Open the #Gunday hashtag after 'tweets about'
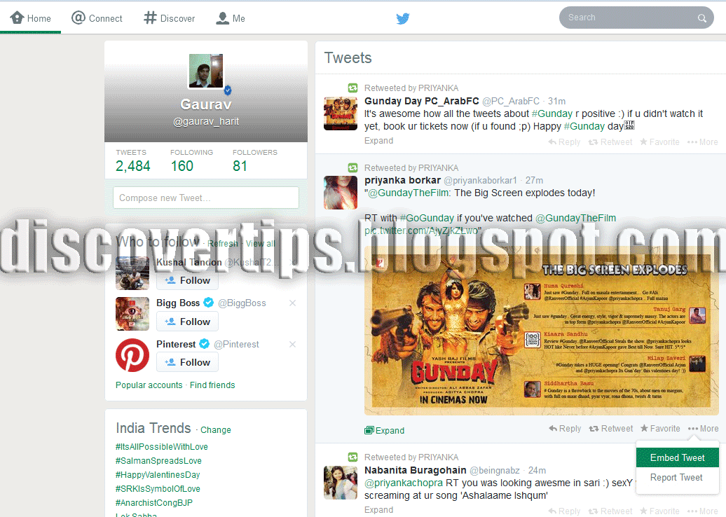This screenshot has width=726, height=517. (x=552, y=114)
